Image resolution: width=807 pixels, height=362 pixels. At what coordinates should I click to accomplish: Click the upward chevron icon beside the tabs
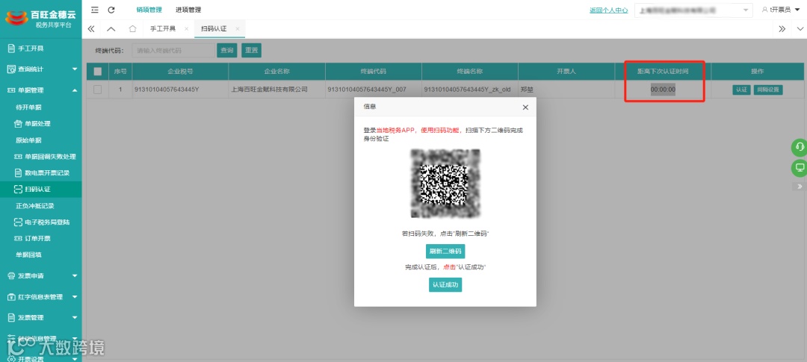pos(111,29)
